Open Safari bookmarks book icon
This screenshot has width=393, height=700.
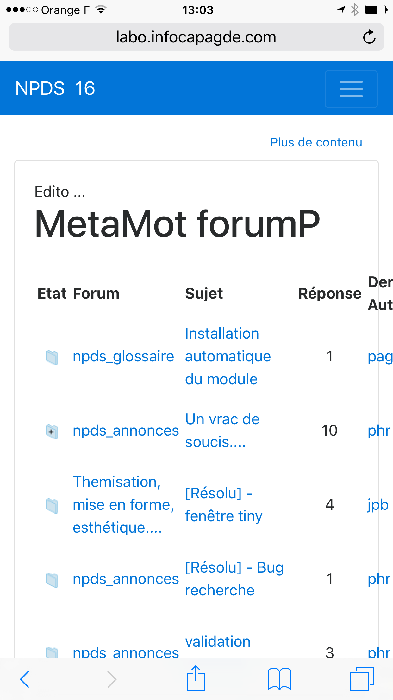tap(279, 679)
